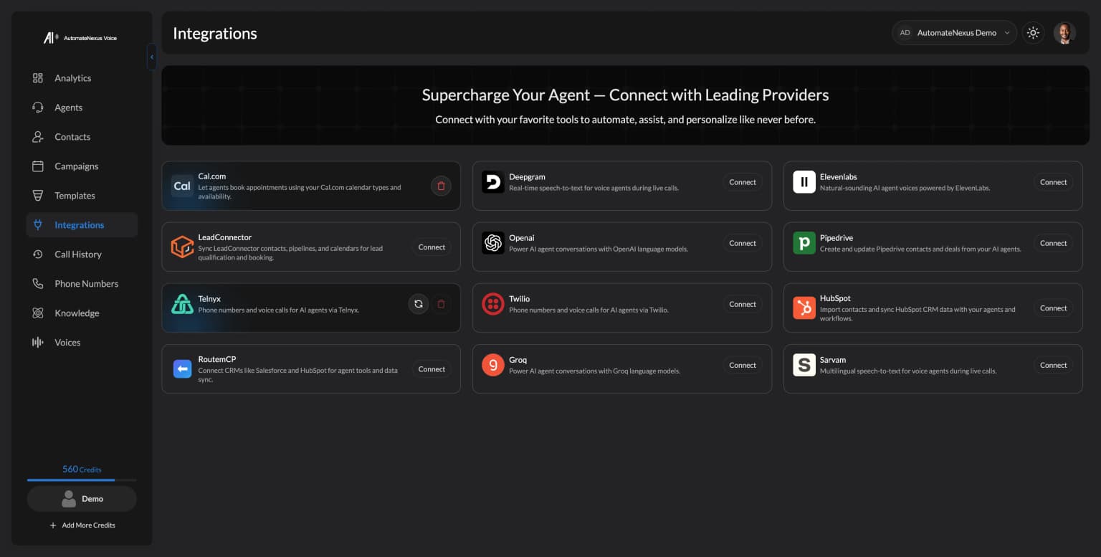Screen dimensions: 1101x557
Task: Connect the Elevenlabs integration
Action: 1054,182
